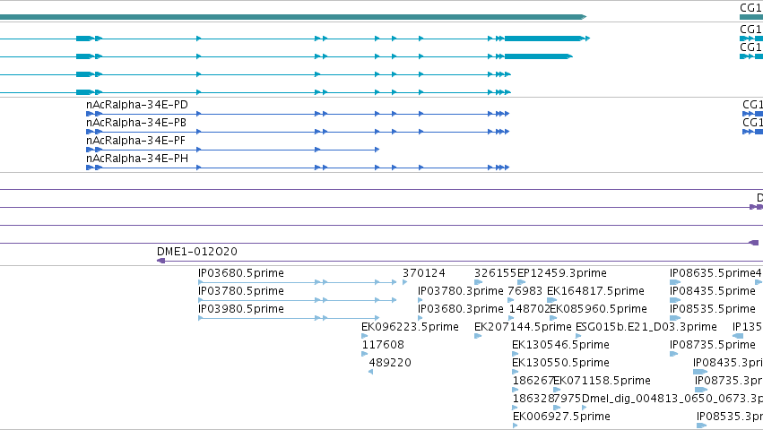Image resolution: width=763 pixels, height=430 pixels.
Task: Select the ESG015b.E21_D03.3prime label
Action: coord(646,327)
